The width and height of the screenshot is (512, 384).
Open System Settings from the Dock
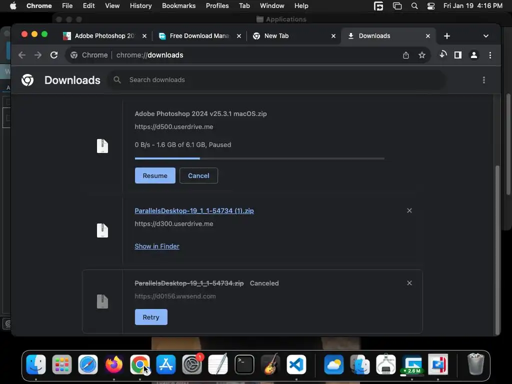(x=192, y=364)
